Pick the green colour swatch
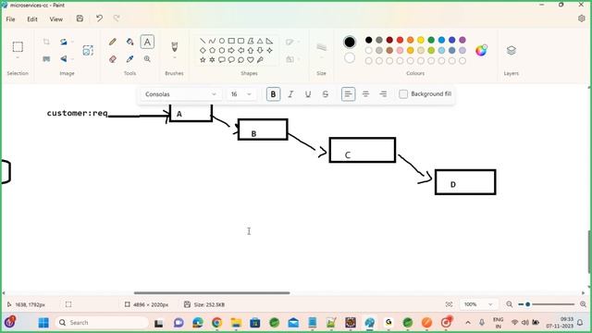 [431, 40]
